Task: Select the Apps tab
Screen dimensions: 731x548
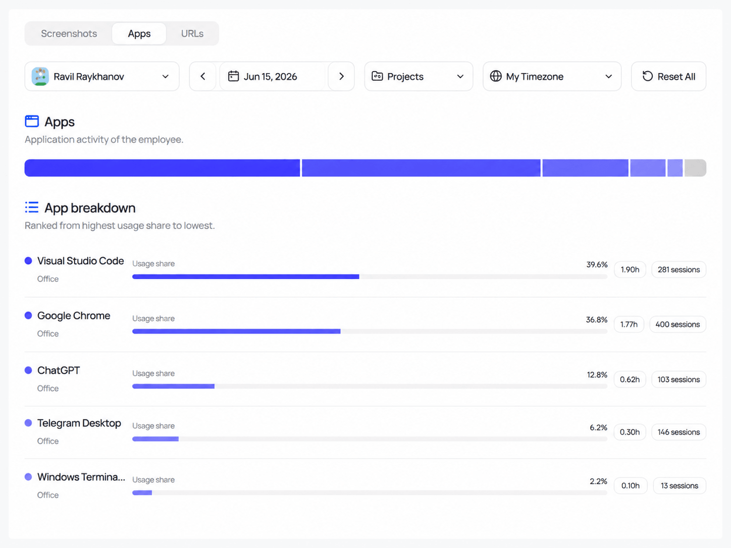Action: 139,33
